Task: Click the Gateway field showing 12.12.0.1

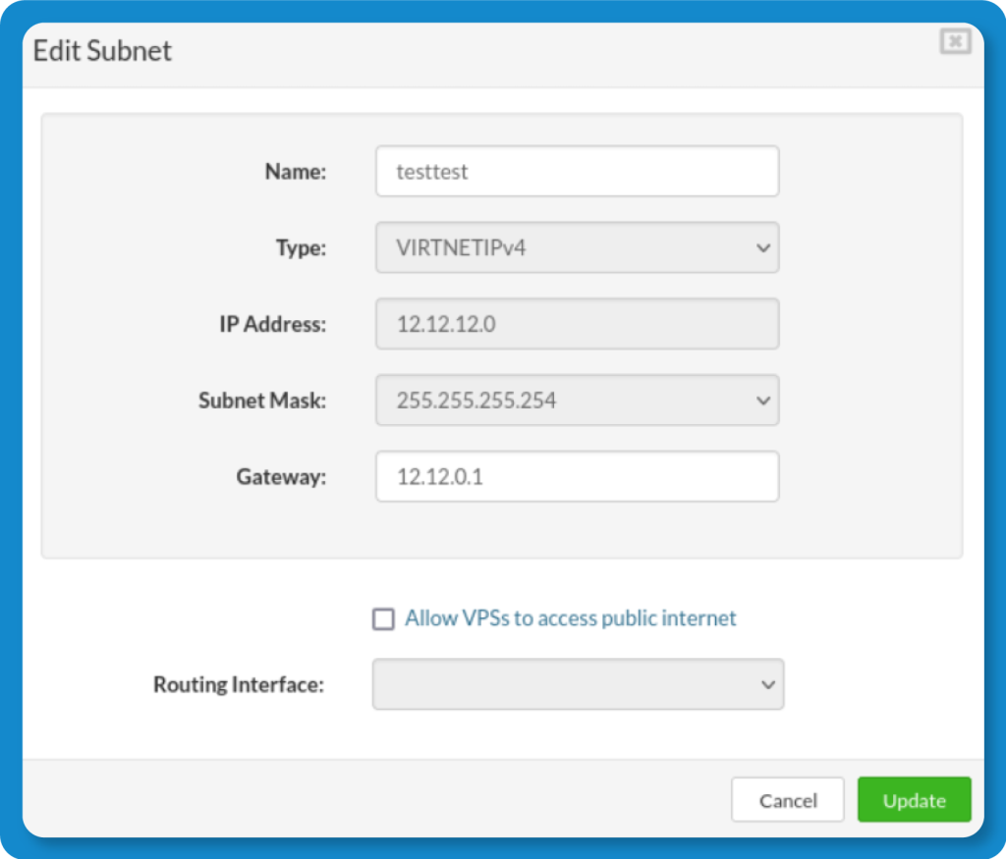Action: pyautogui.click(x=577, y=476)
